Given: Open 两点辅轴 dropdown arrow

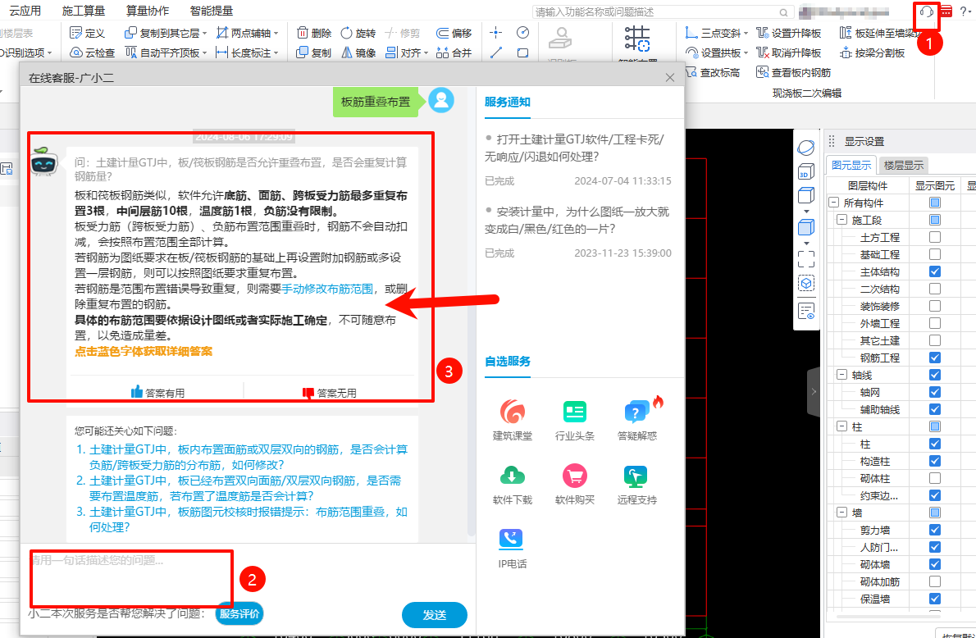Looking at the screenshot, I should (276, 34).
